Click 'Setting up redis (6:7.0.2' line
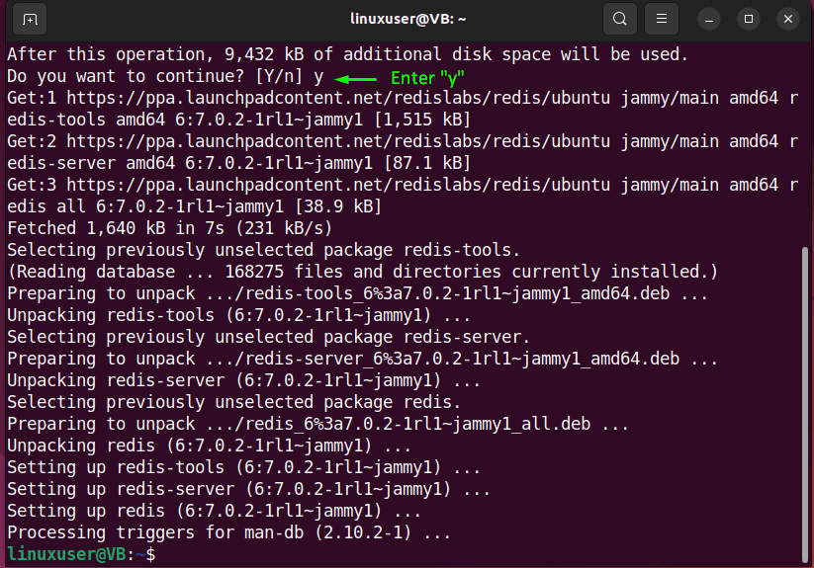The width and height of the screenshot is (814, 568). (x=214, y=512)
